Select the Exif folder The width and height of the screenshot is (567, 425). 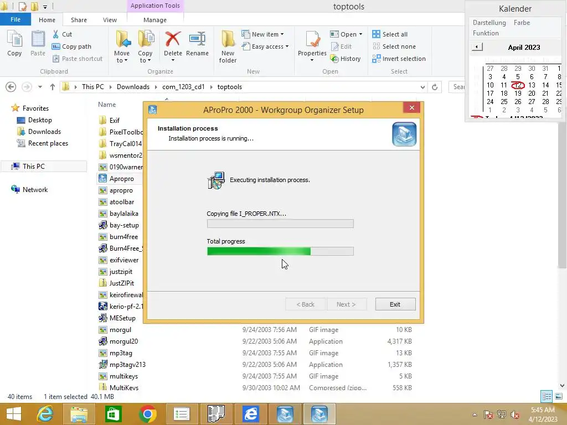114,120
